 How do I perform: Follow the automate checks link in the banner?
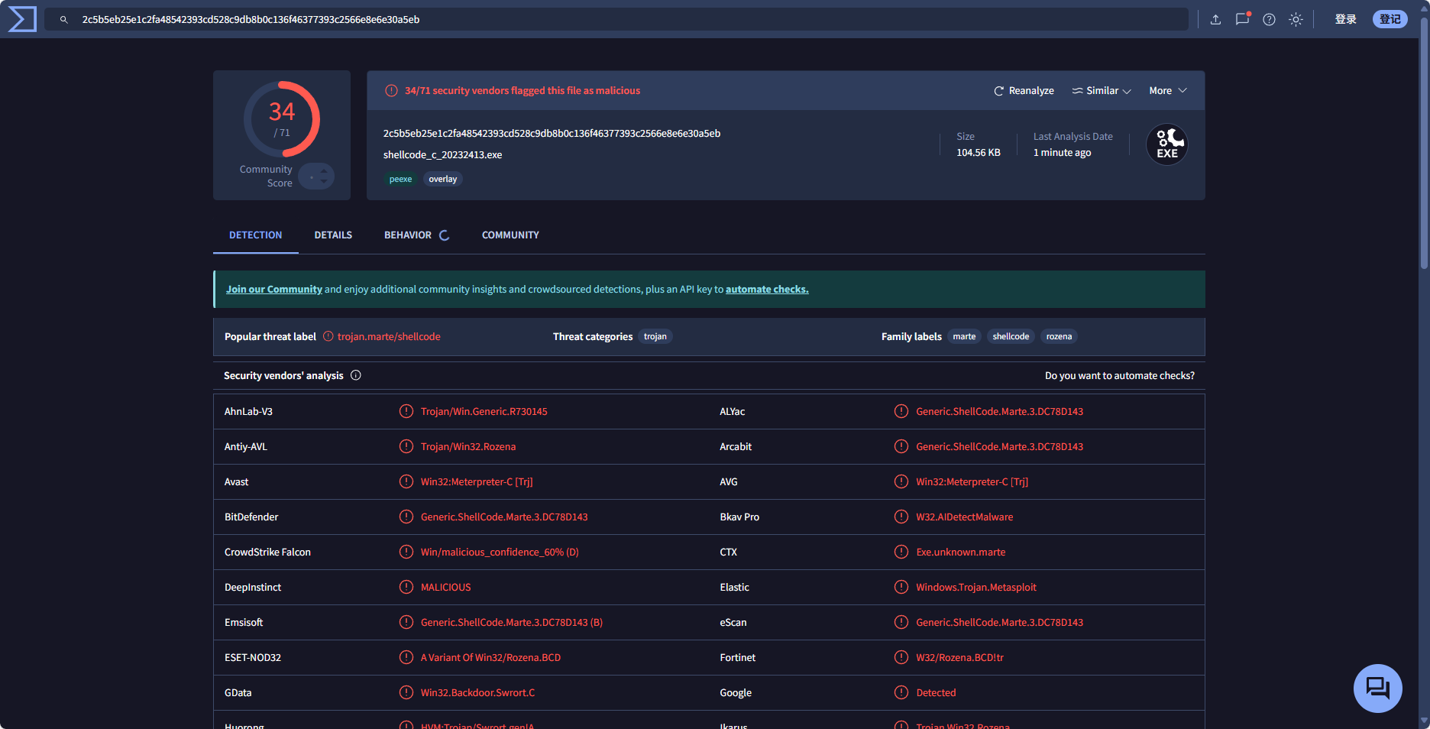(767, 290)
